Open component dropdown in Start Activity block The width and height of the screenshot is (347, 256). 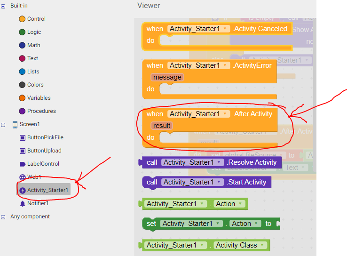point(219,182)
